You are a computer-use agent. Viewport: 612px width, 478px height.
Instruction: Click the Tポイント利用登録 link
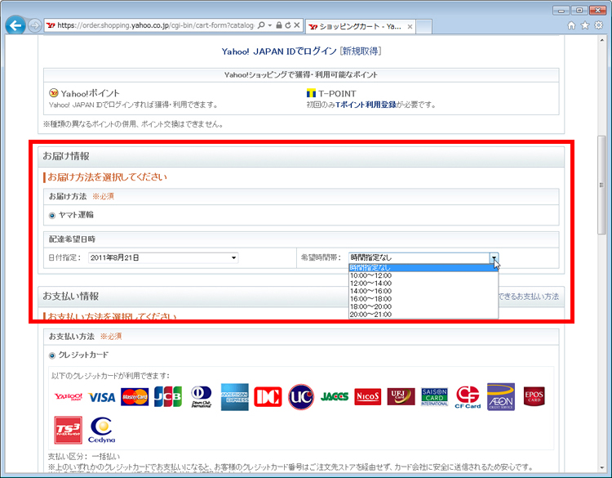[x=366, y=105]
